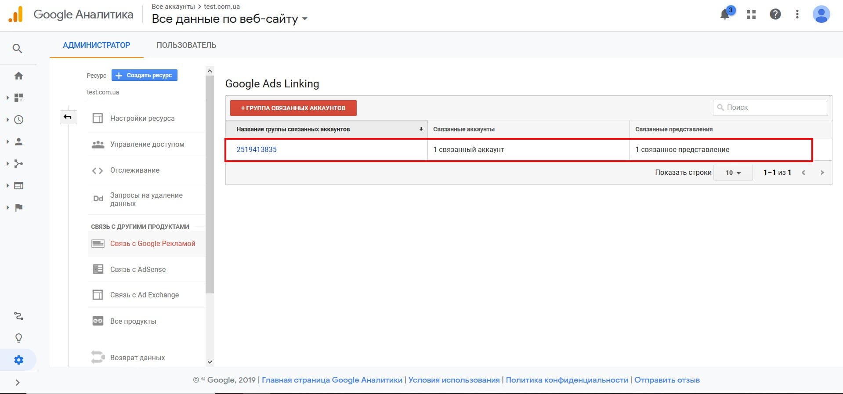Open the help question mark icon
This screenshot has width=843, height=394.
pyautogui.click(x=775, y=14)
